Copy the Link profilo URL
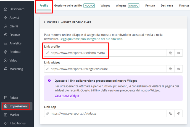This screenshot has width=190, height=127. 171,53
